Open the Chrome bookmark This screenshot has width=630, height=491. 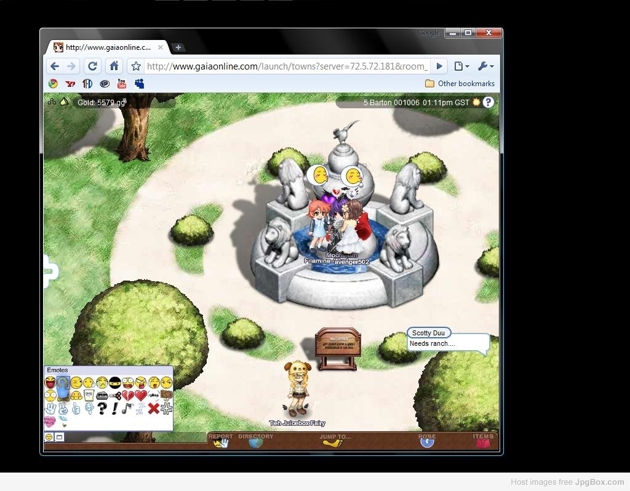[x=53, y=84]
